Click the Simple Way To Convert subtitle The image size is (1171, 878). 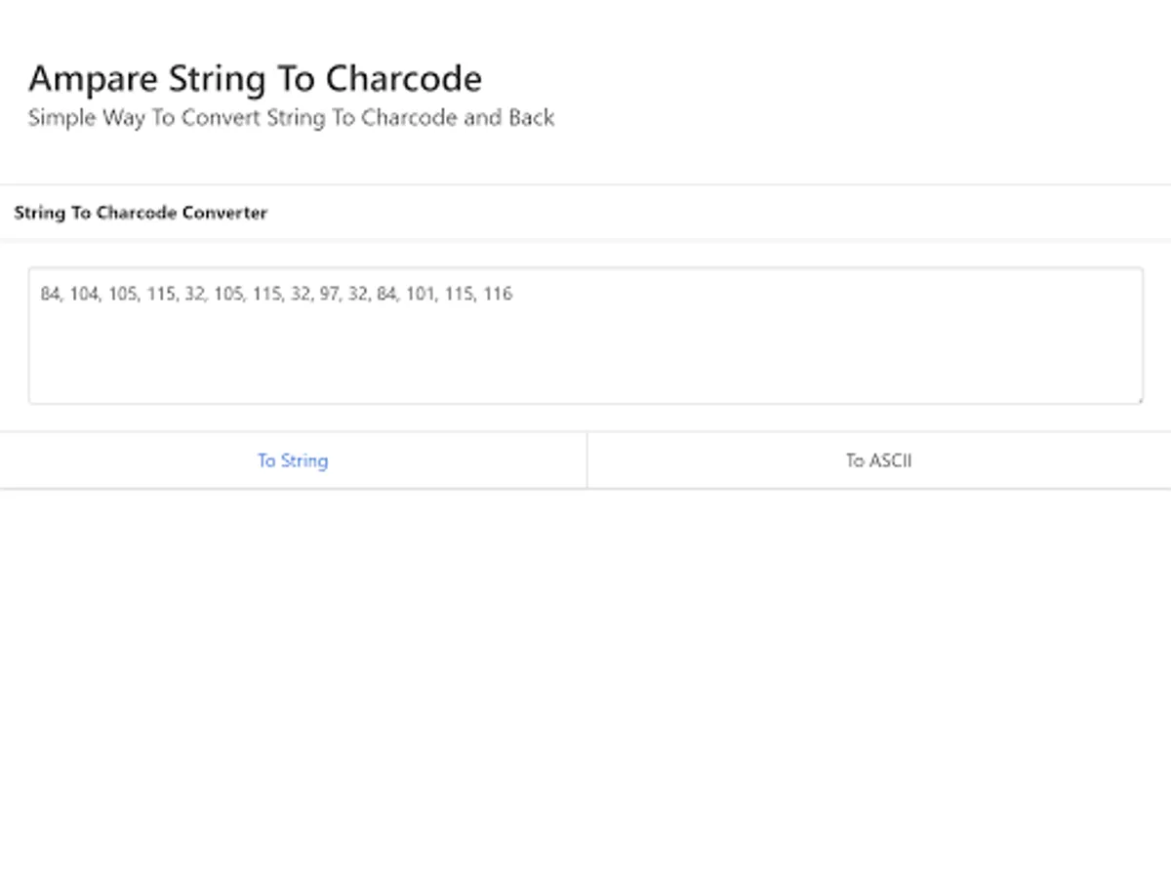[x=291, y=118]
